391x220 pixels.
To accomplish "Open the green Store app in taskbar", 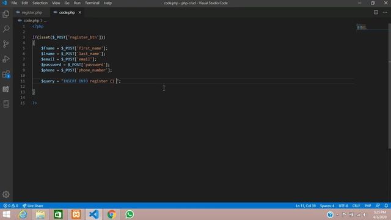I will tap(58, 215).
